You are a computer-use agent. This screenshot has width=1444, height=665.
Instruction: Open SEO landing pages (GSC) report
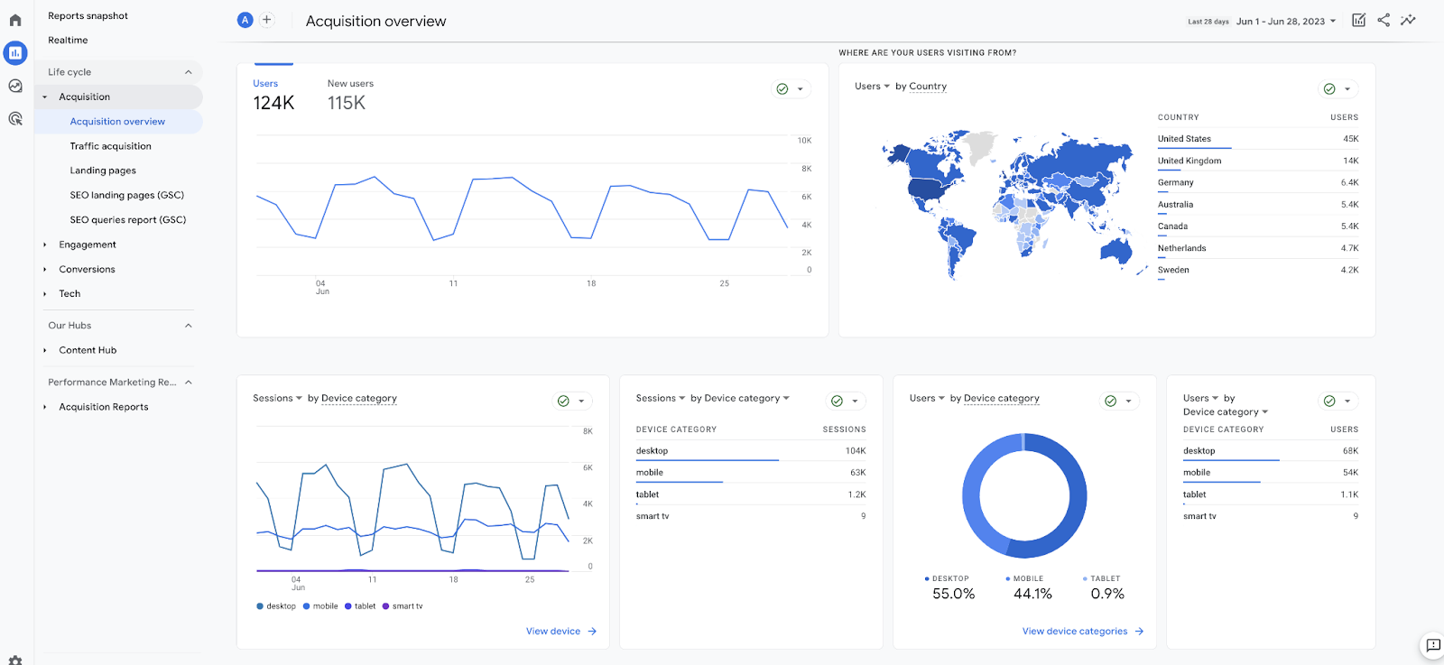point(126,195)
